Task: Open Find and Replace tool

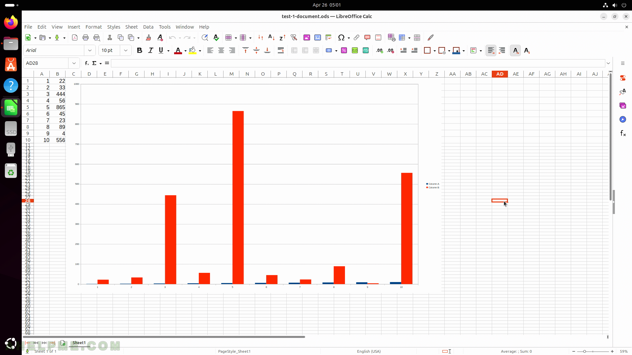Action: 205,37
